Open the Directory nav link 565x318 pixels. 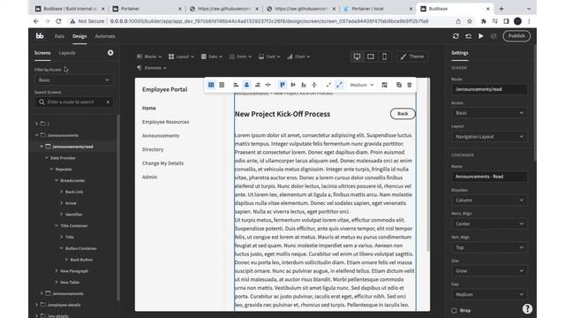(x=153, y=149)
